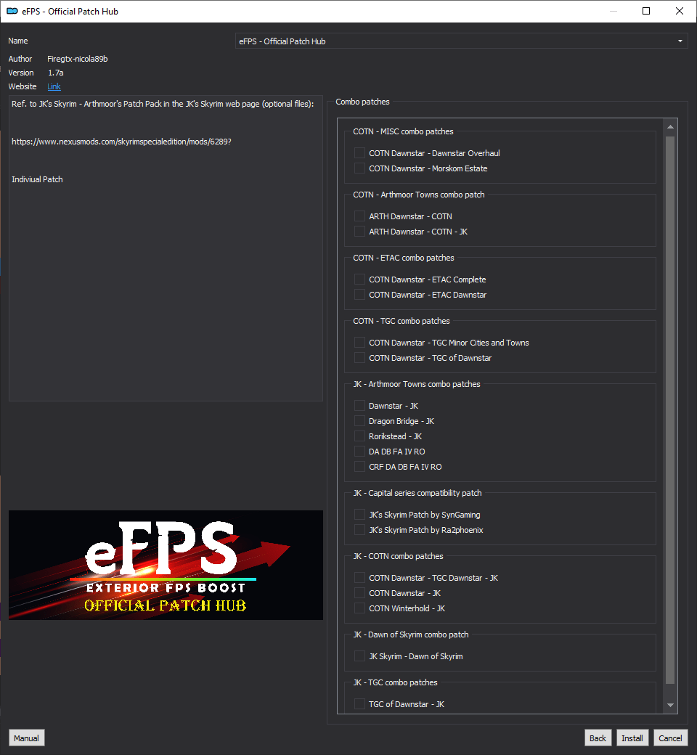697x755 pixels.
Task: Tick the Dawnstar - JK checkbox
Action: (359, 406)
